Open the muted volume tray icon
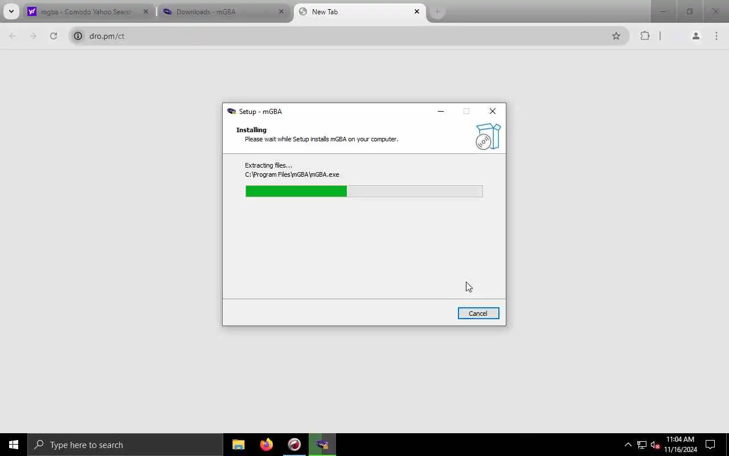This screenshot has width=729, height=456. (x=656, y=445)
